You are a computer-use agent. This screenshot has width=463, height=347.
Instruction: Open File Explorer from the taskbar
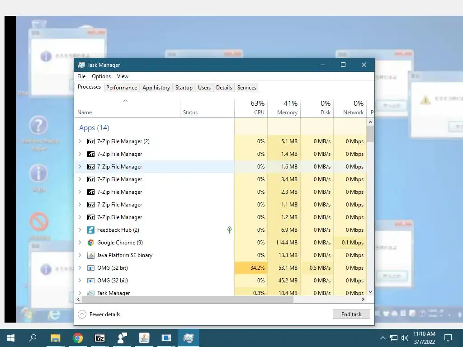coord(55,338)
